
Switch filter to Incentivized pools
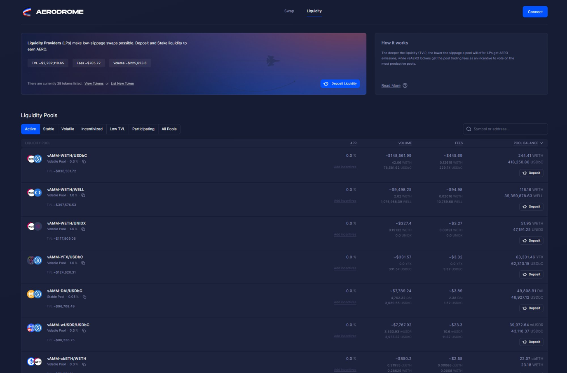[x=92, y=129]
